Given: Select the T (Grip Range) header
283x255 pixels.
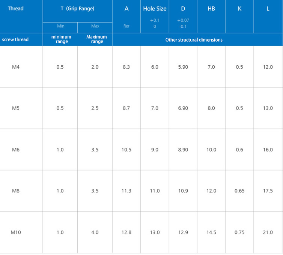Looking at the screenshot, I should click(x=77, y=9).
